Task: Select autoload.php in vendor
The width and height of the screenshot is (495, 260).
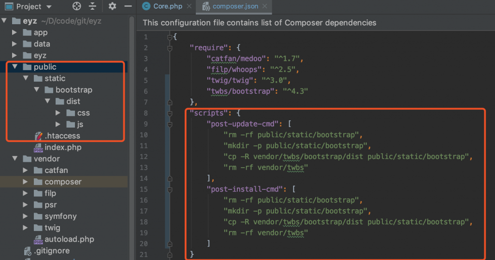Action: (69, 239)
